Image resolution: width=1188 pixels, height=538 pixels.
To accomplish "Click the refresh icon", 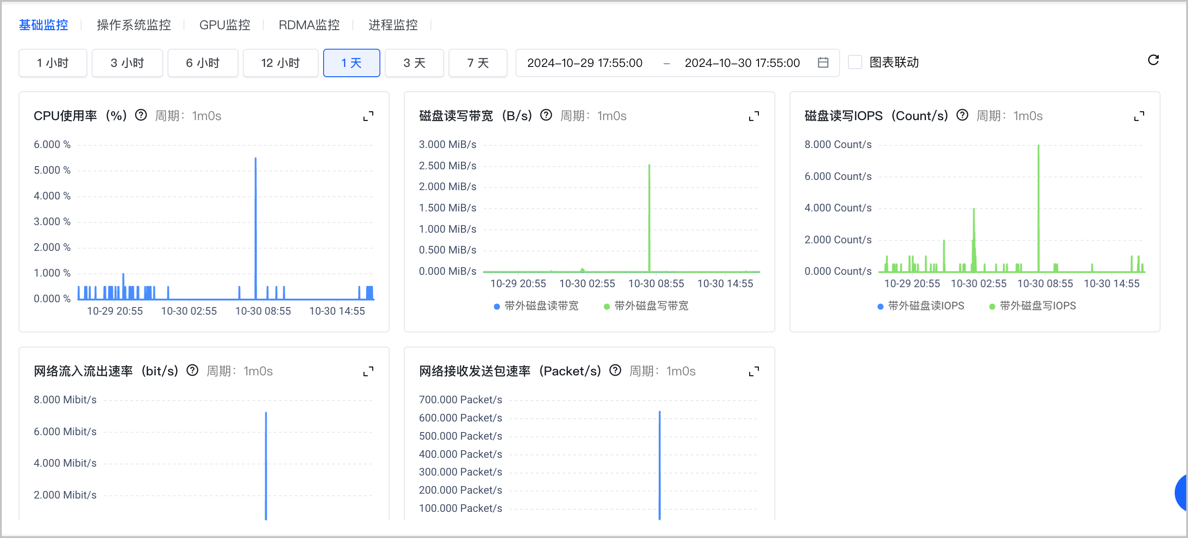I will pyautogui.click(x=1153, y=60).
